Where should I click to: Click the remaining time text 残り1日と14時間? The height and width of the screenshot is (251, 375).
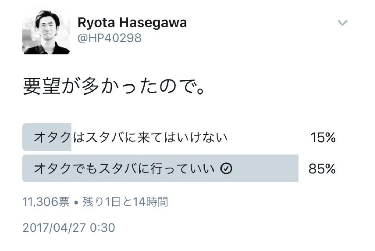[125, 201]
